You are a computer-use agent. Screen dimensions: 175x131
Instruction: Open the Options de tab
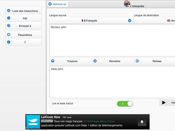coord(58,4)
